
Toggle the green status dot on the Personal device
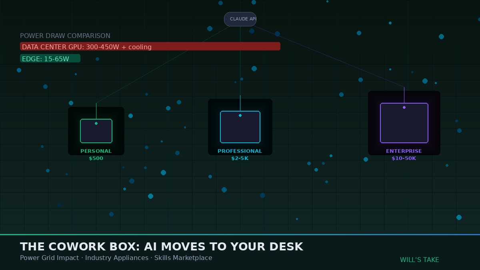(96, 124)
